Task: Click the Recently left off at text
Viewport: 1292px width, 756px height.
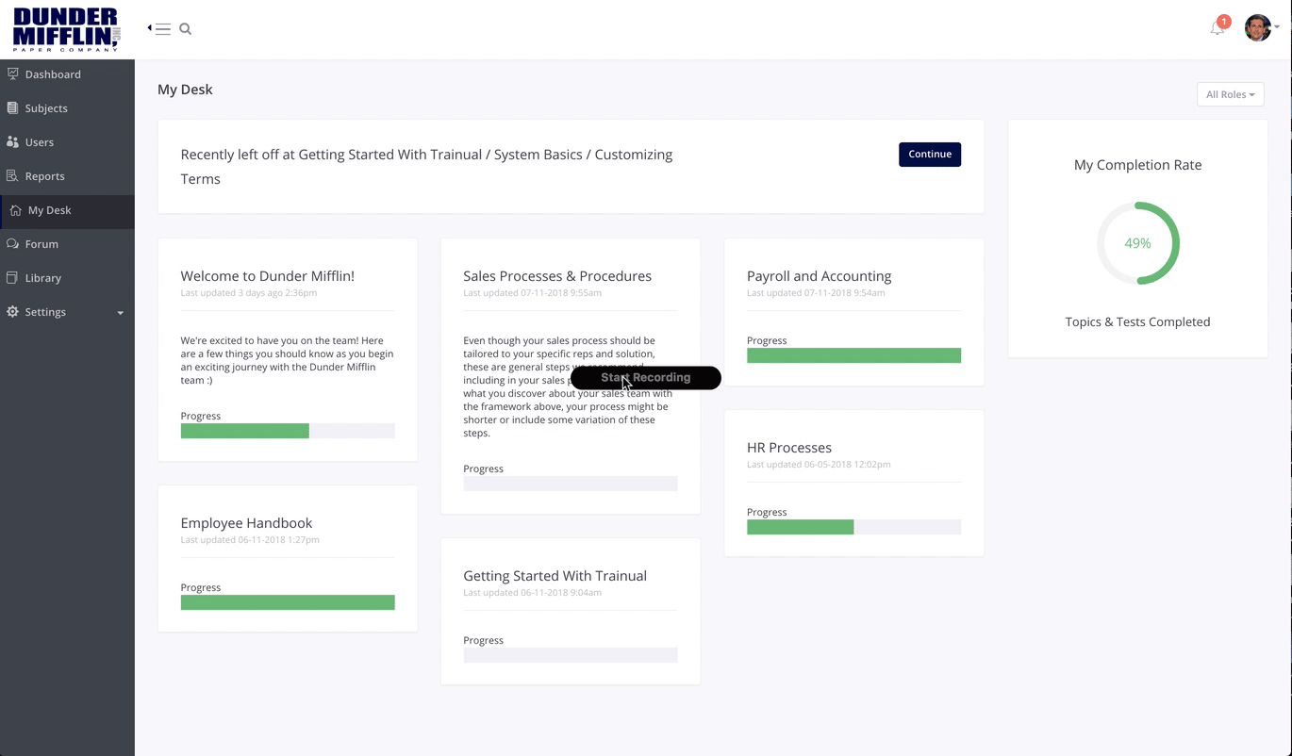Action: 426,167
